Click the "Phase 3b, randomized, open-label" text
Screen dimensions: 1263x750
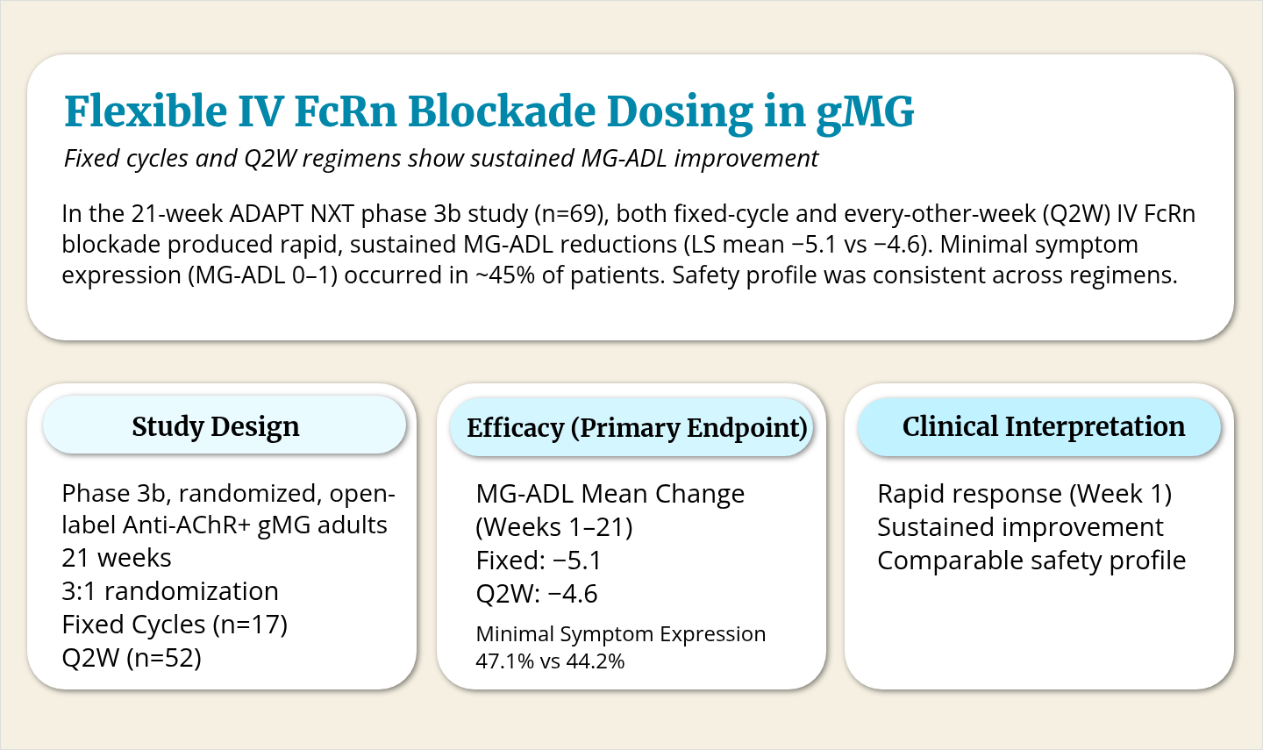click(228, 494)
